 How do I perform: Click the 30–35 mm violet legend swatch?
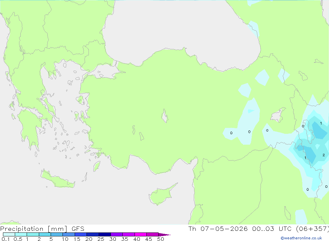click(x=116, y=234)
